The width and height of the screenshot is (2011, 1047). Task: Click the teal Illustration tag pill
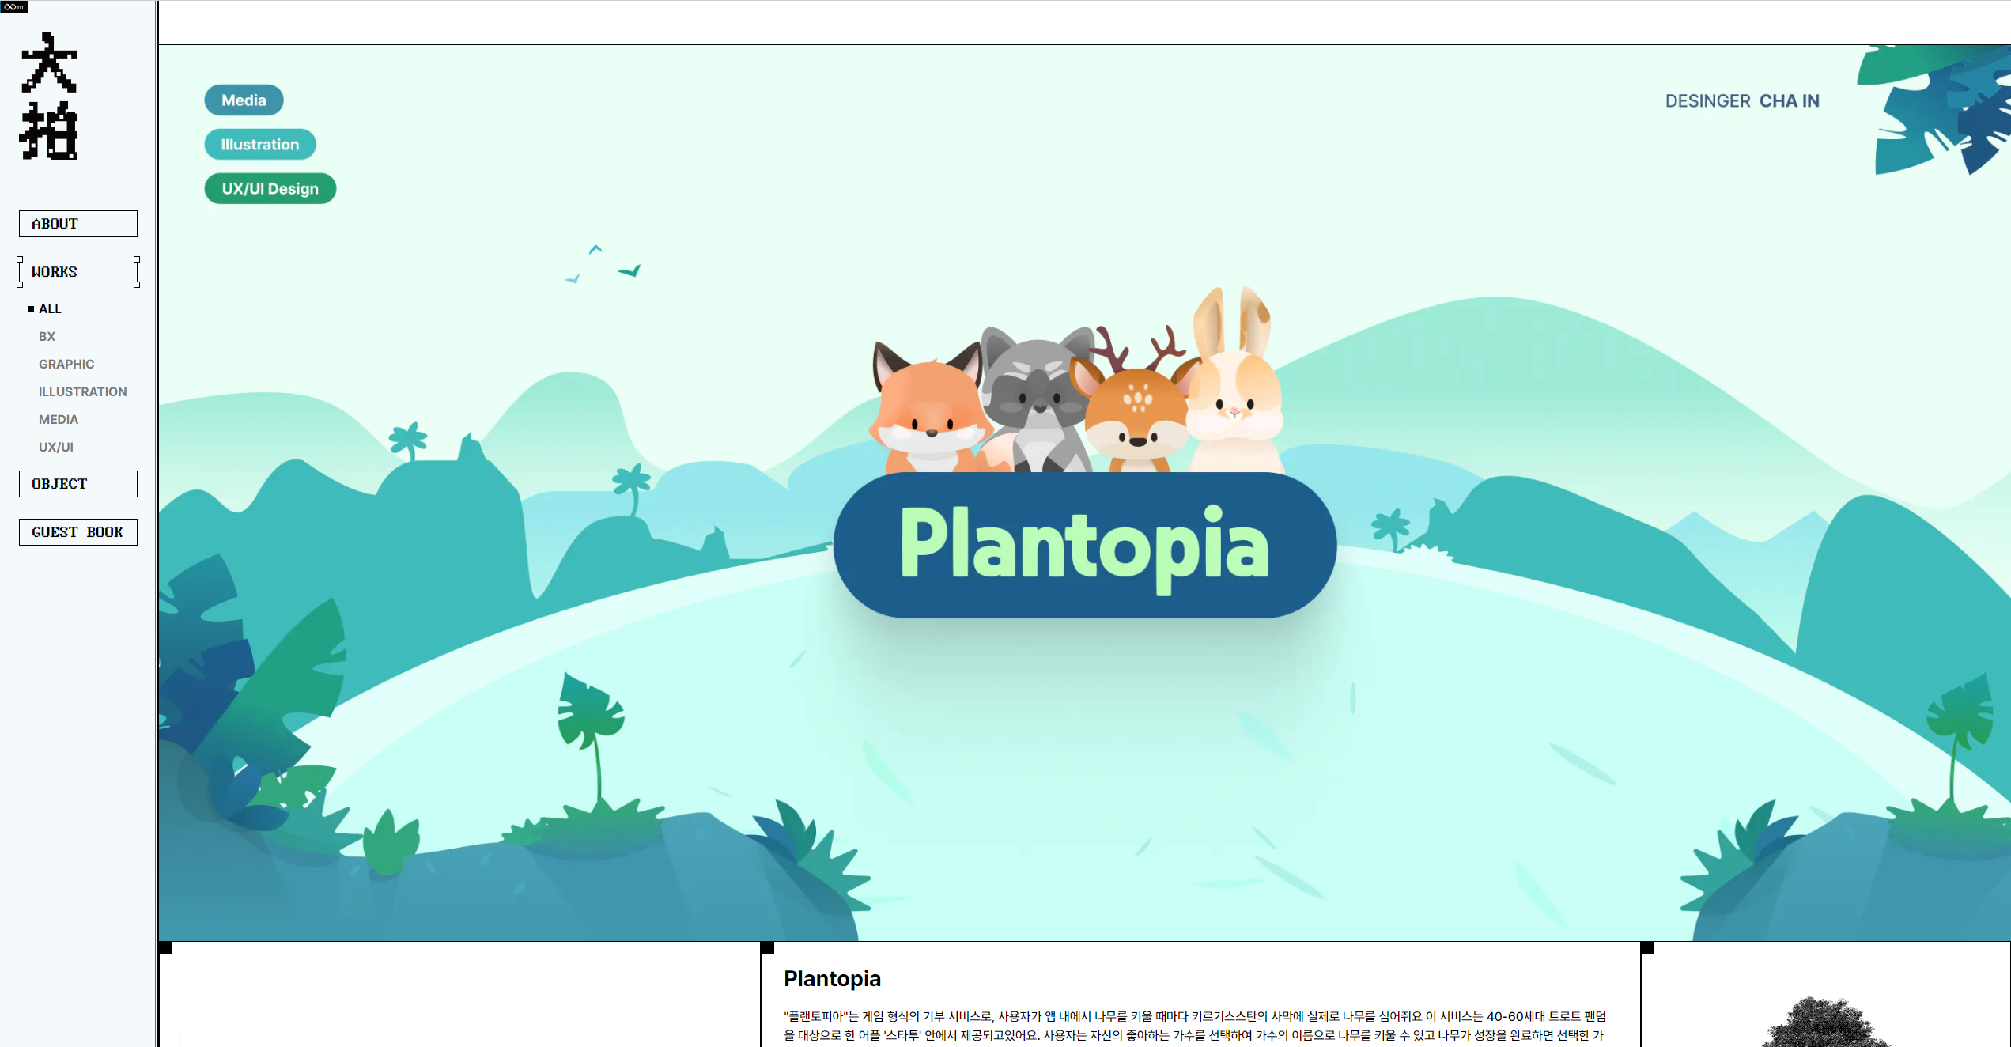click(x=259, y=145)
